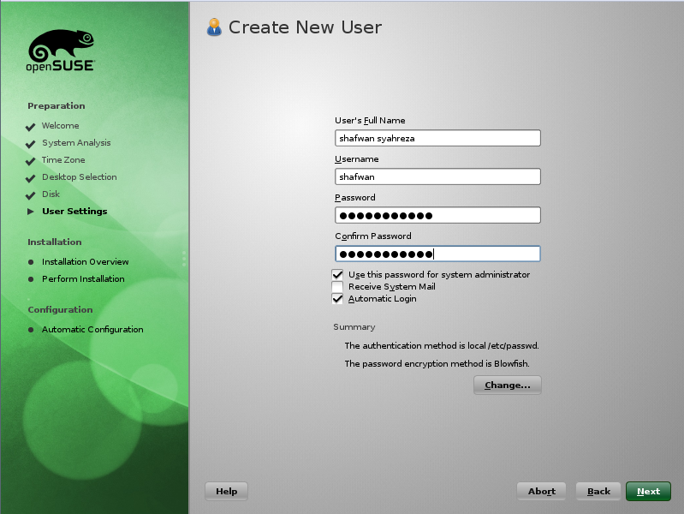Open the Change... authentication settings button
The width and height of the screenshot is (684, 514).
coord(508,385)
